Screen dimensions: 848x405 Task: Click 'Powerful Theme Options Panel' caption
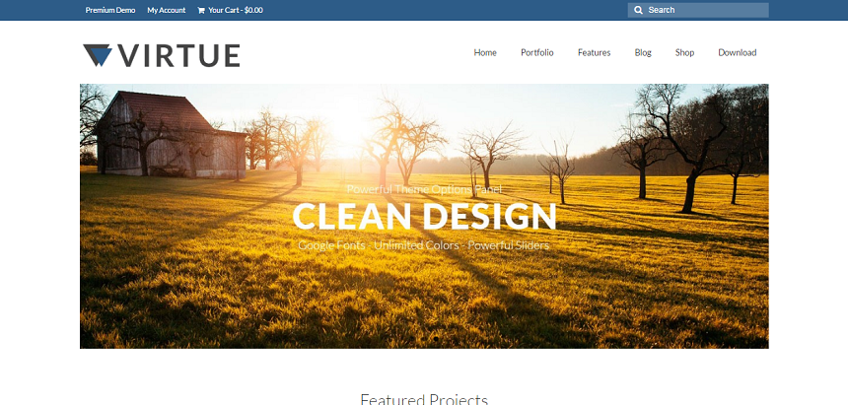[425, 189]
